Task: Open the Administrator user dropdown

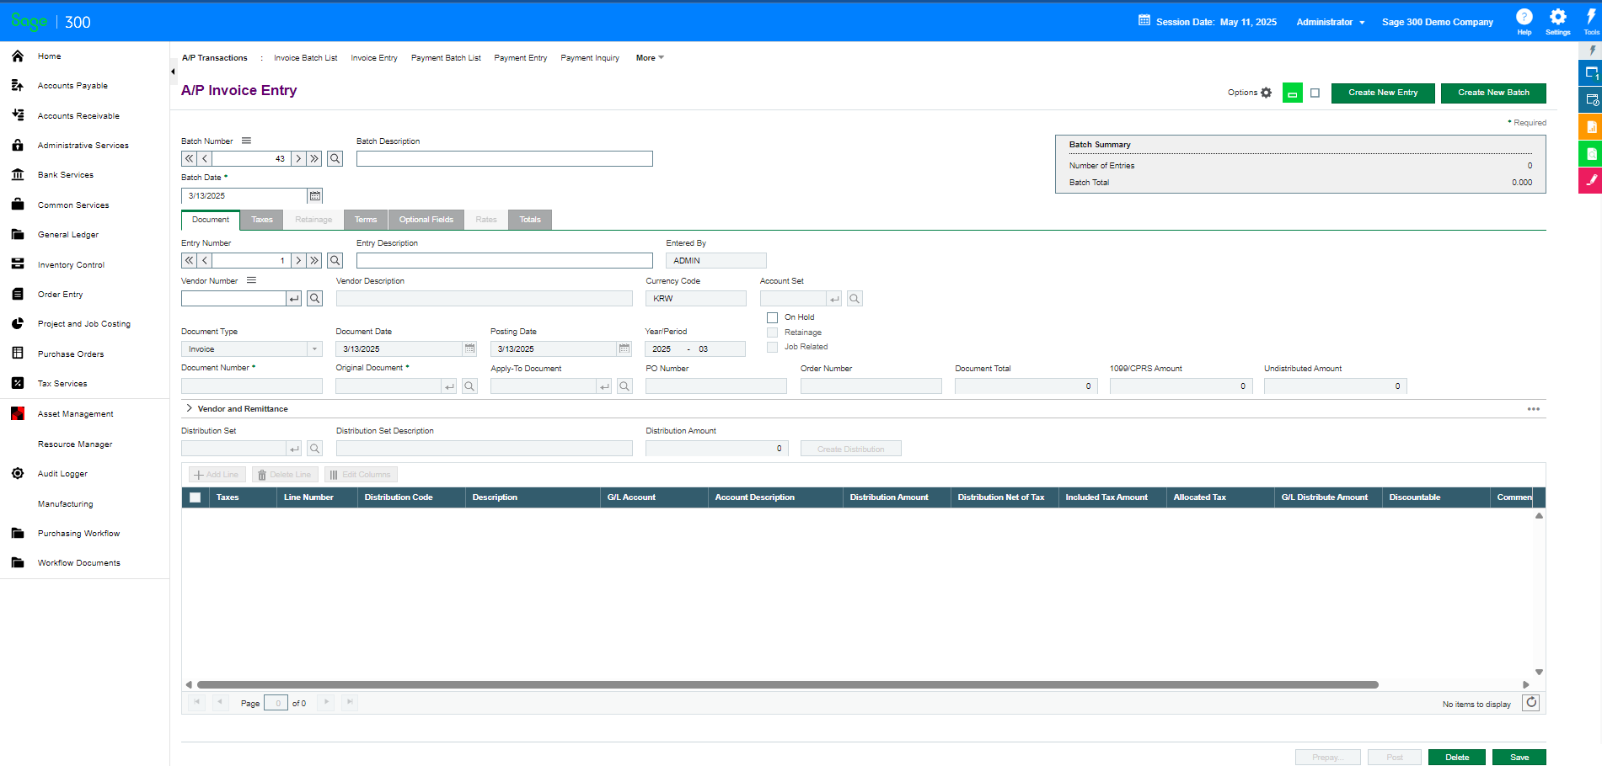Action: click(1331, 22)
